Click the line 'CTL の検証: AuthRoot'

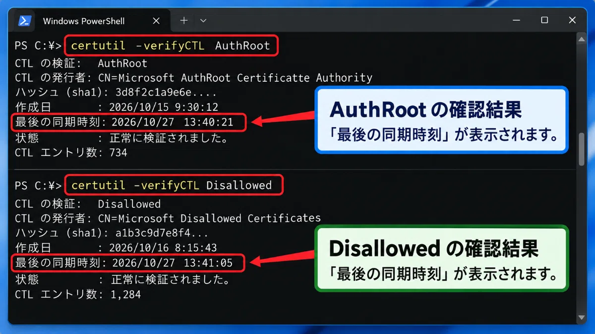[x=81, y=63]
